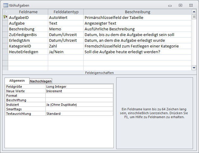Click the scrollbar down arrow in field grid

tap(194, 68)
